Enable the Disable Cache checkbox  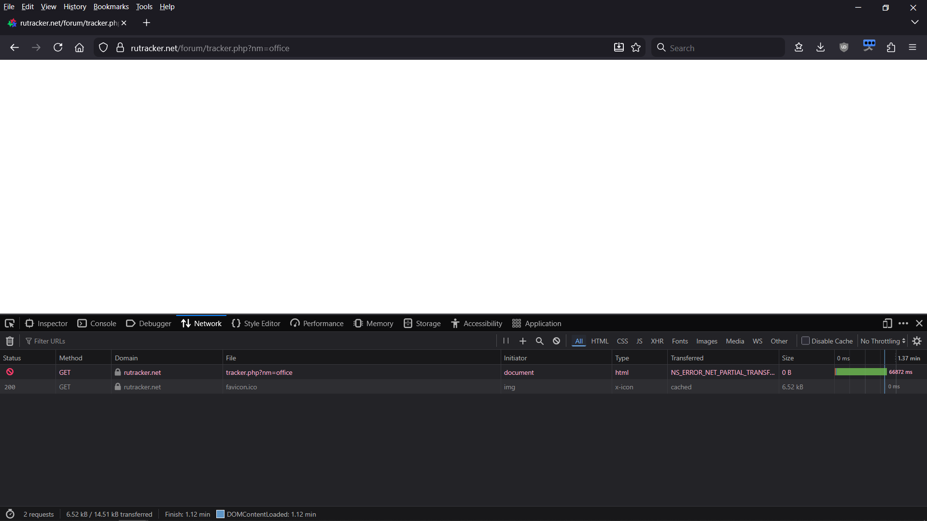pyautogui.click(x=805, y=341)
